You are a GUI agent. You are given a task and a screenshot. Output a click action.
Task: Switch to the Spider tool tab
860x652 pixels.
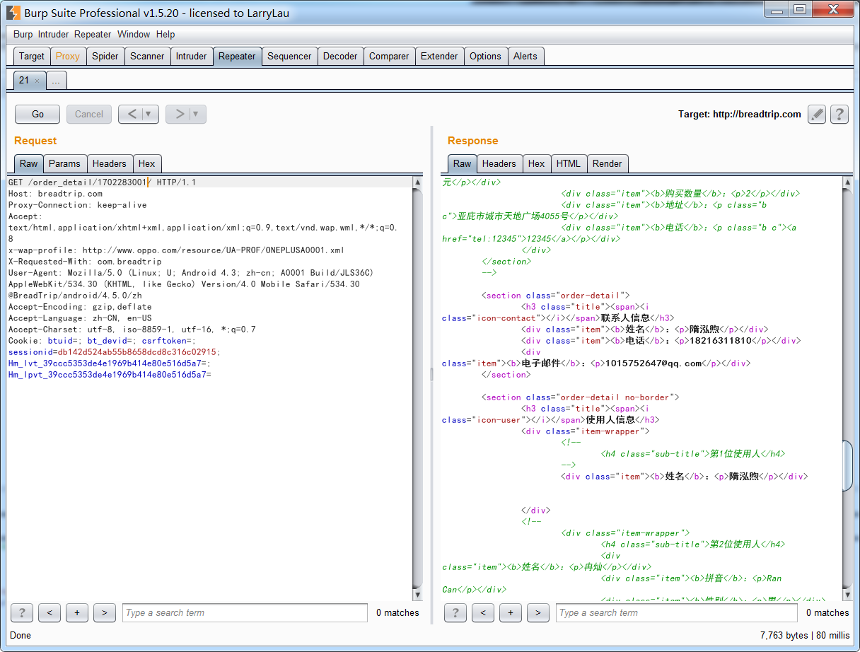tap(105, 57)
